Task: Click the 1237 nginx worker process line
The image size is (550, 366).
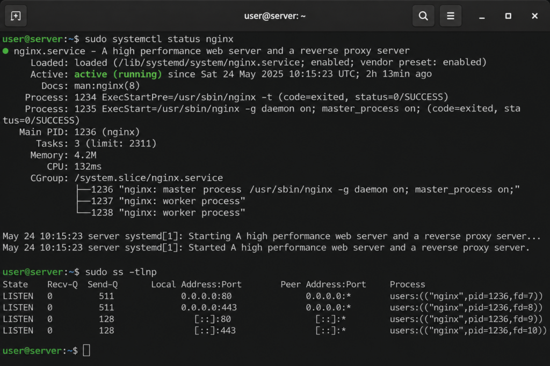Action: coord(161,201)
